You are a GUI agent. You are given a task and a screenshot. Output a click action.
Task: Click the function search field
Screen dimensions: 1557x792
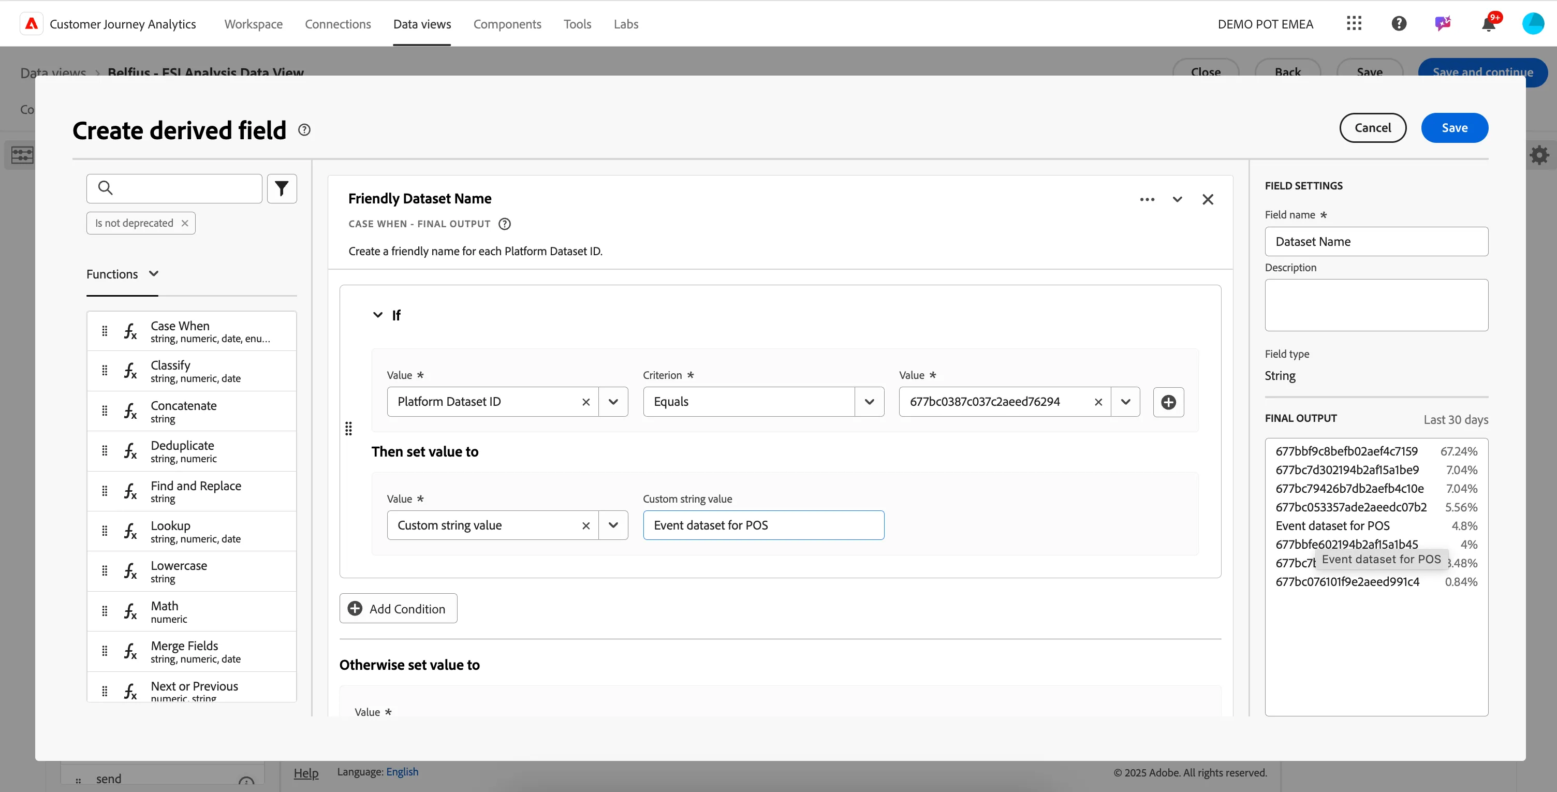point(174,188)
